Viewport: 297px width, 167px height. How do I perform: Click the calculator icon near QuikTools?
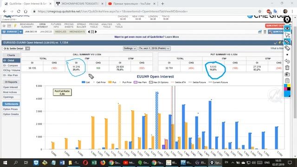point(265,32)
